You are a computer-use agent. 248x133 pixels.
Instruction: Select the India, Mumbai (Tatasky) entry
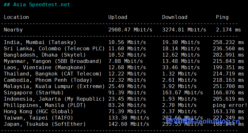pyautogui.click(x=40, y=42)
